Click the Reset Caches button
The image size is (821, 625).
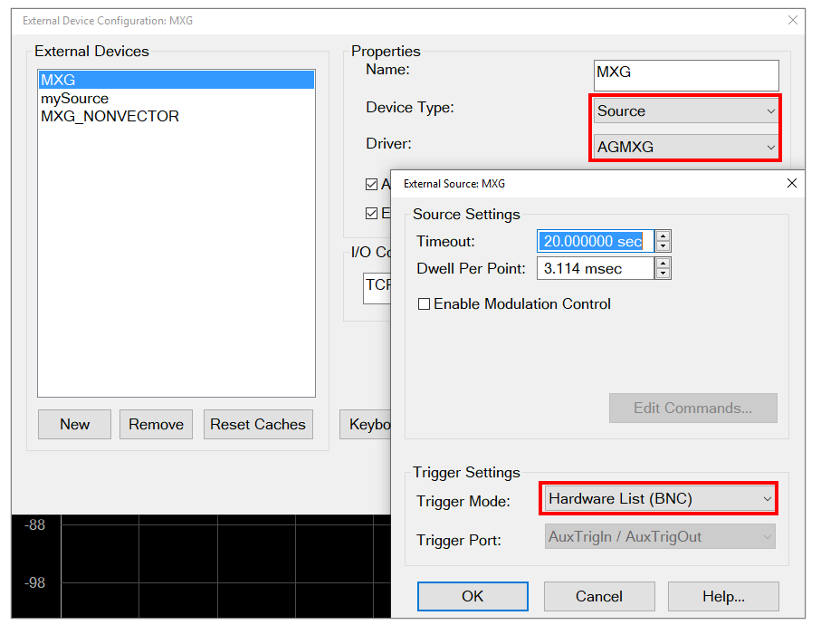[x=258, y=424]
